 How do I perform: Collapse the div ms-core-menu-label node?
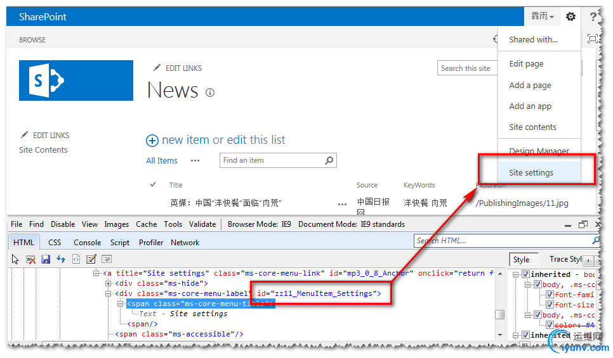click(x=108, y=293)
